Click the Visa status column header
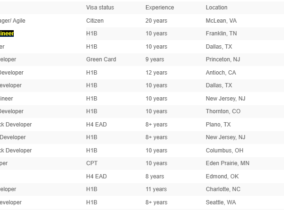284x210 pixels. click(100, 8)
